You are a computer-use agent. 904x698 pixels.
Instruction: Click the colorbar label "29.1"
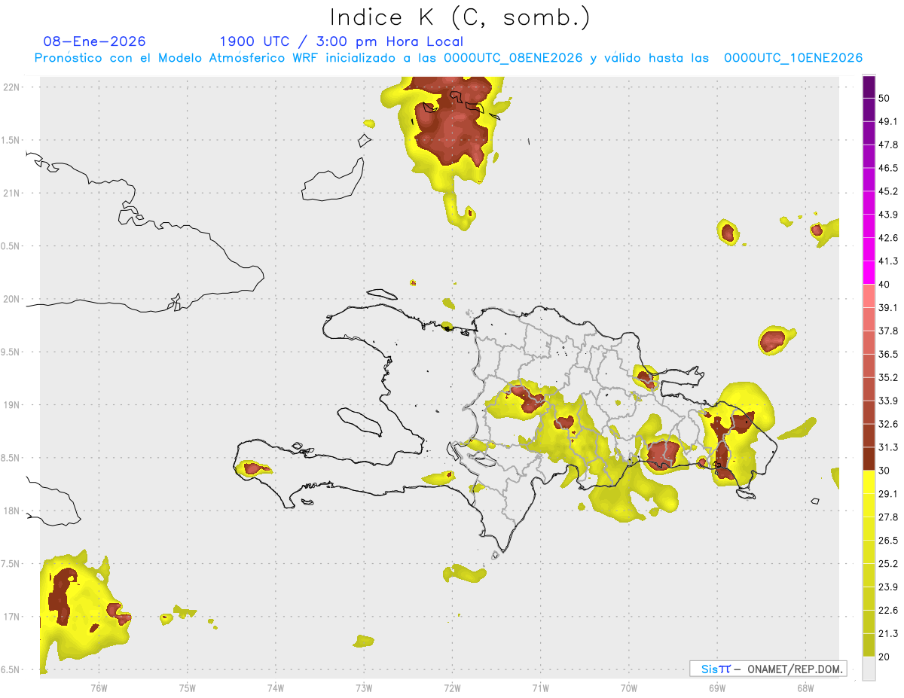pyautogui.click(x=888, y=493)
